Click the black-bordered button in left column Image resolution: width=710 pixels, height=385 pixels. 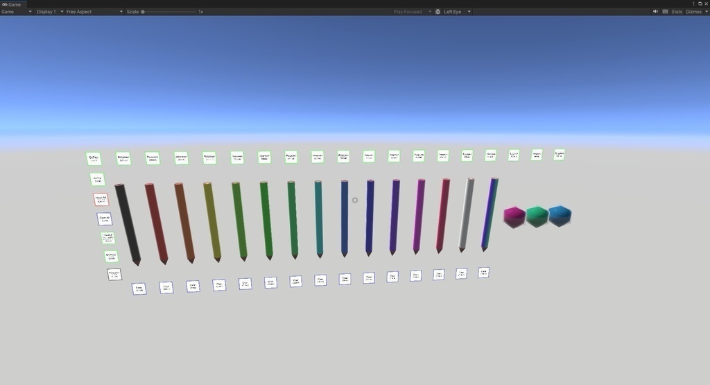114,274
